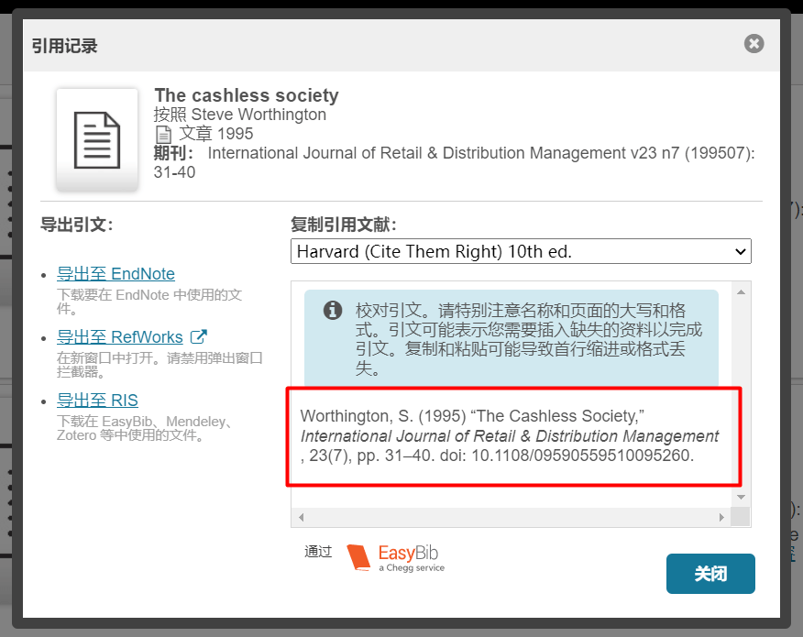Click the EasyBib logo

[396, 557]
